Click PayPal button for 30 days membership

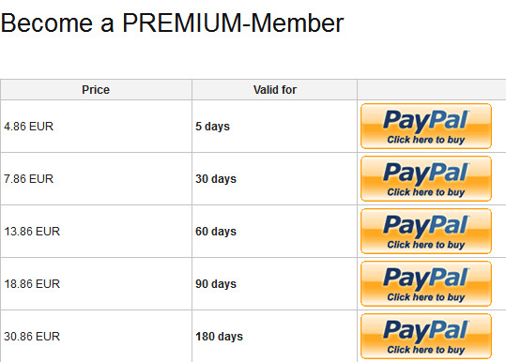click(426, 178)
